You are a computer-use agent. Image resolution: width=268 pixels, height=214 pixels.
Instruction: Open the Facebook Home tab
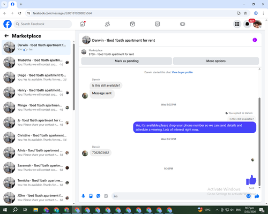coord(83,24)
